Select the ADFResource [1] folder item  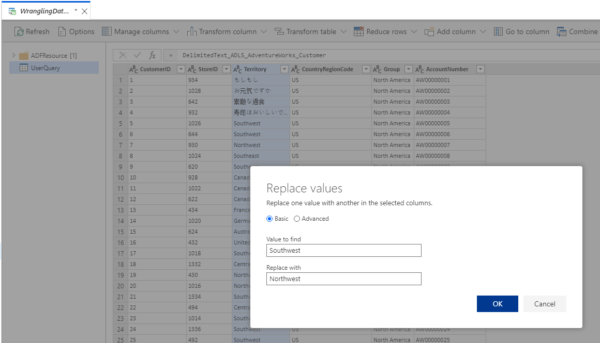(54, 56)
